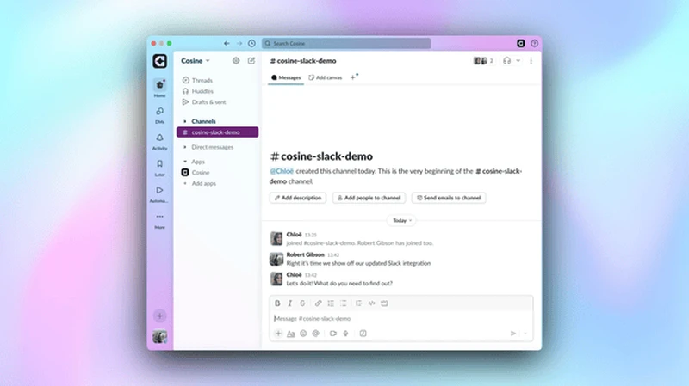
Task: Start a huddle with headphones icon
Action: coord(506,61)
